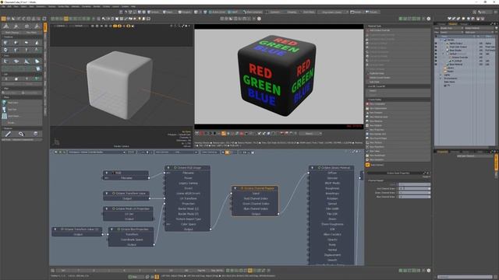Toggle visibility of Base Shader layer

click(x=436, y=50)
